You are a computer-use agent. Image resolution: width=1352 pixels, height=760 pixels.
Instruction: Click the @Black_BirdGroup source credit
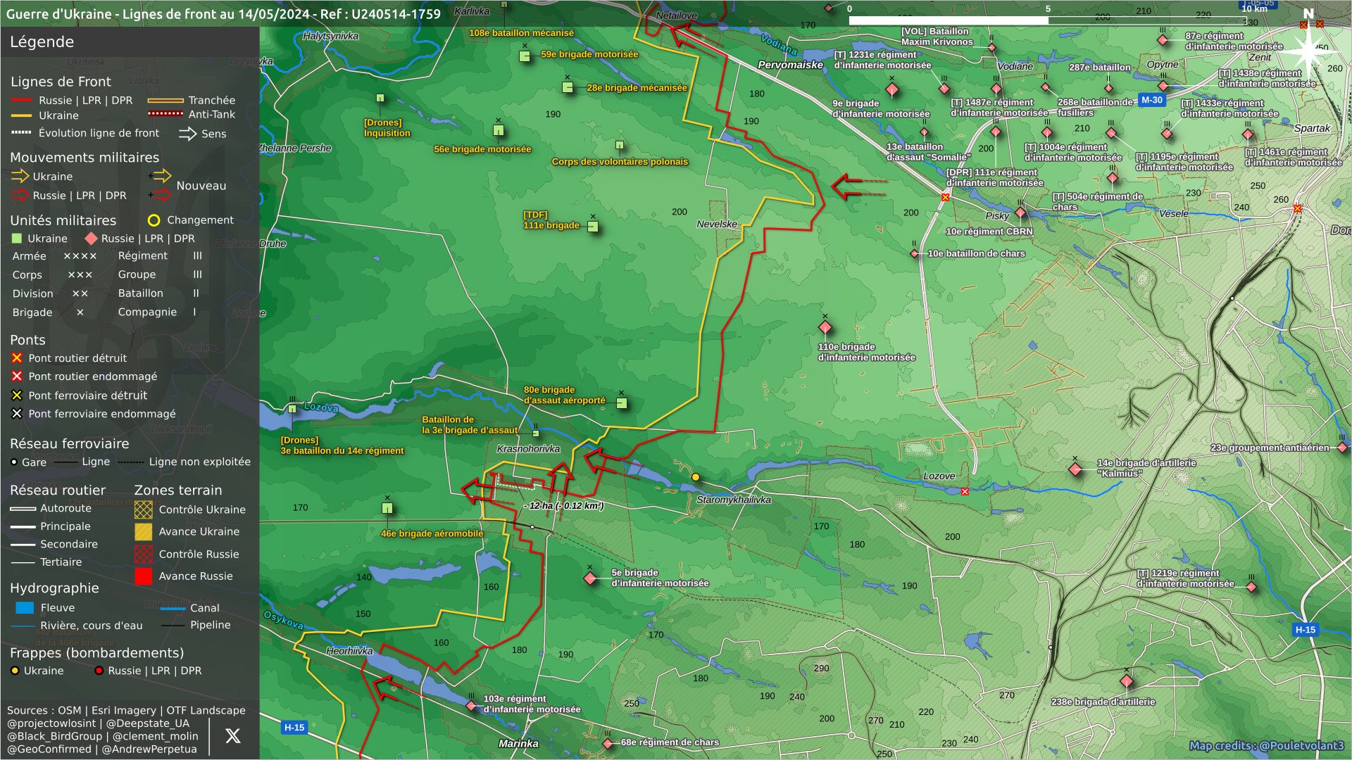point(55,736)
